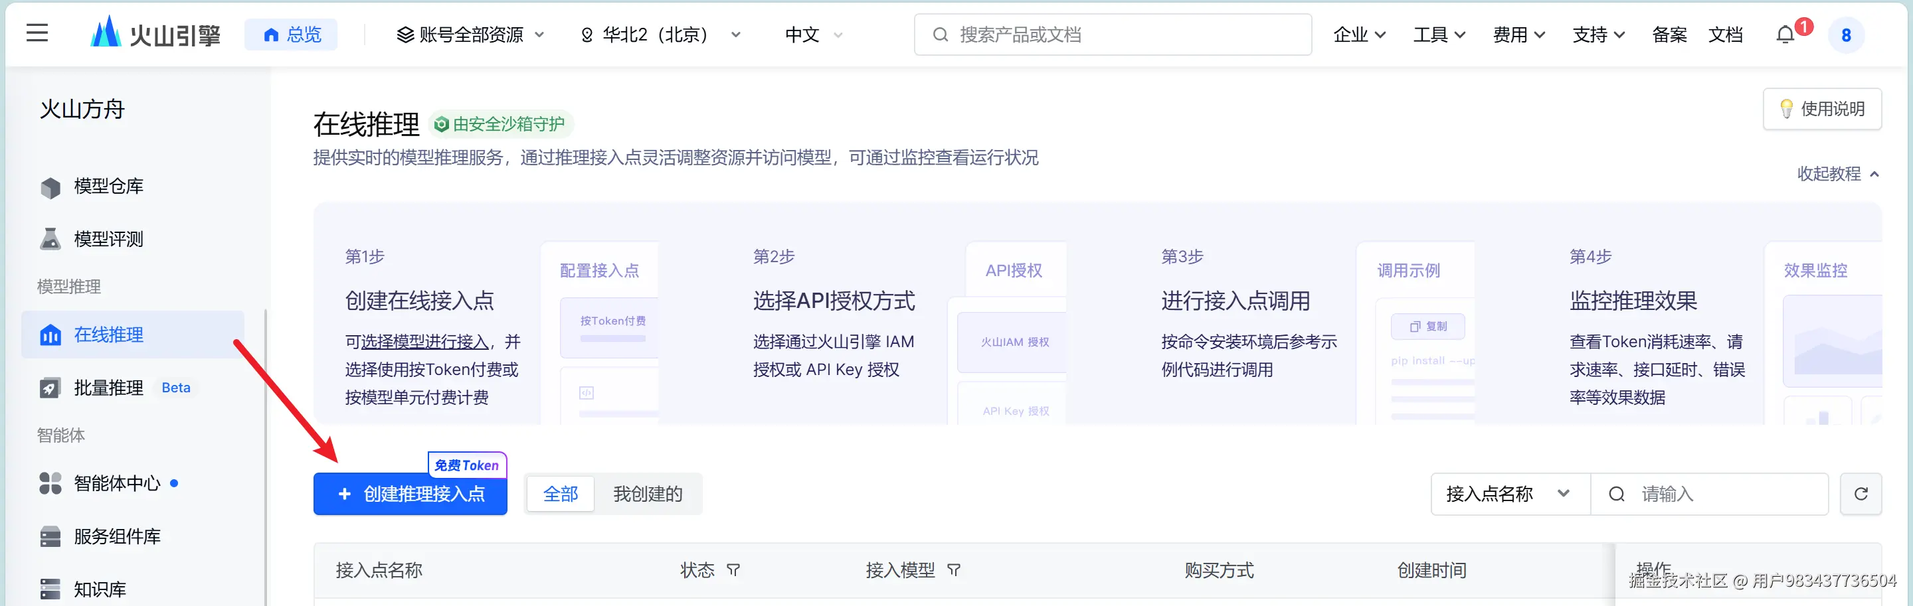The width and height of the screenshot is (1913, 606).
Task: Open the 接入点名称 filter dropdown
Action: pos(1510,494)
